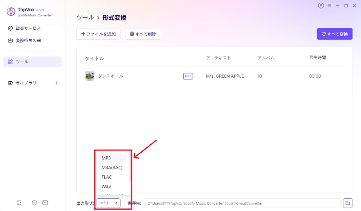Select MP3 in the format dropdown list
Image resolution: width=361 pixels, height=211 pixels.
coord(113,158)
